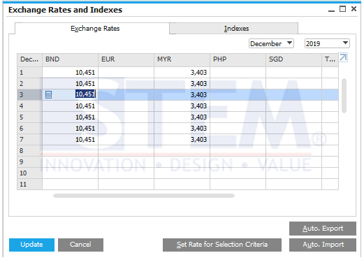
Task: Click the empty EUR cell for day 1
Action: tap(126, 73)
